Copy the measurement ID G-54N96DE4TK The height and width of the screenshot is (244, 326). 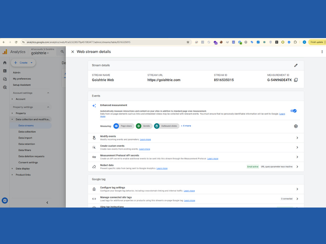[x=296, y=80]
